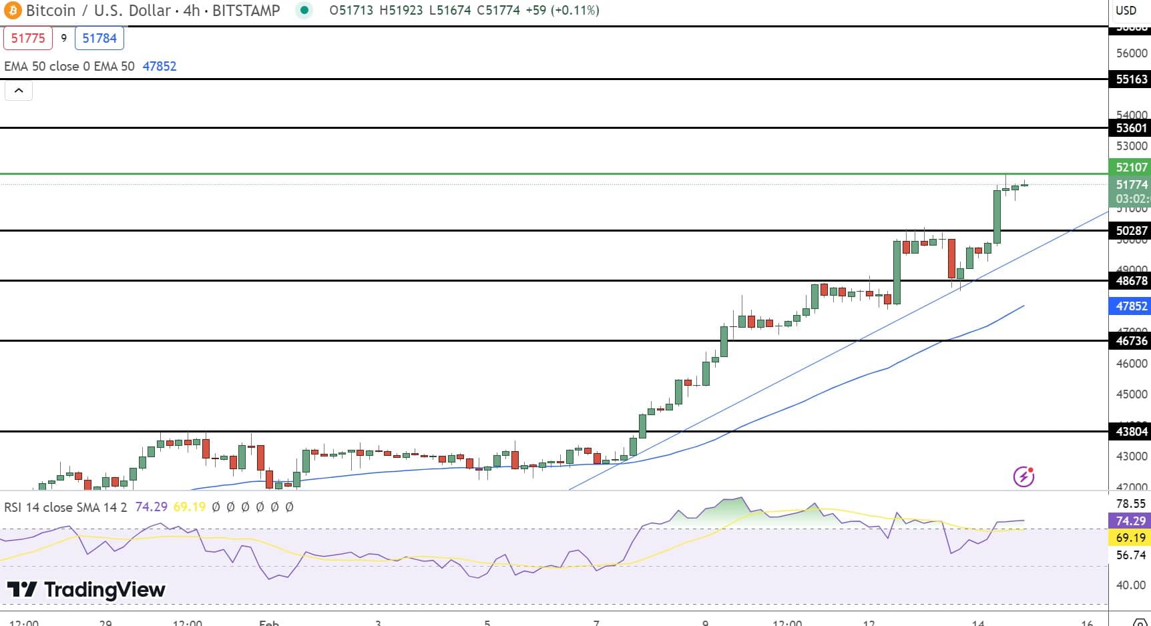1151x626 pixels.
Task: Click the green data-connection dot in the header
Action: [304, 11]
